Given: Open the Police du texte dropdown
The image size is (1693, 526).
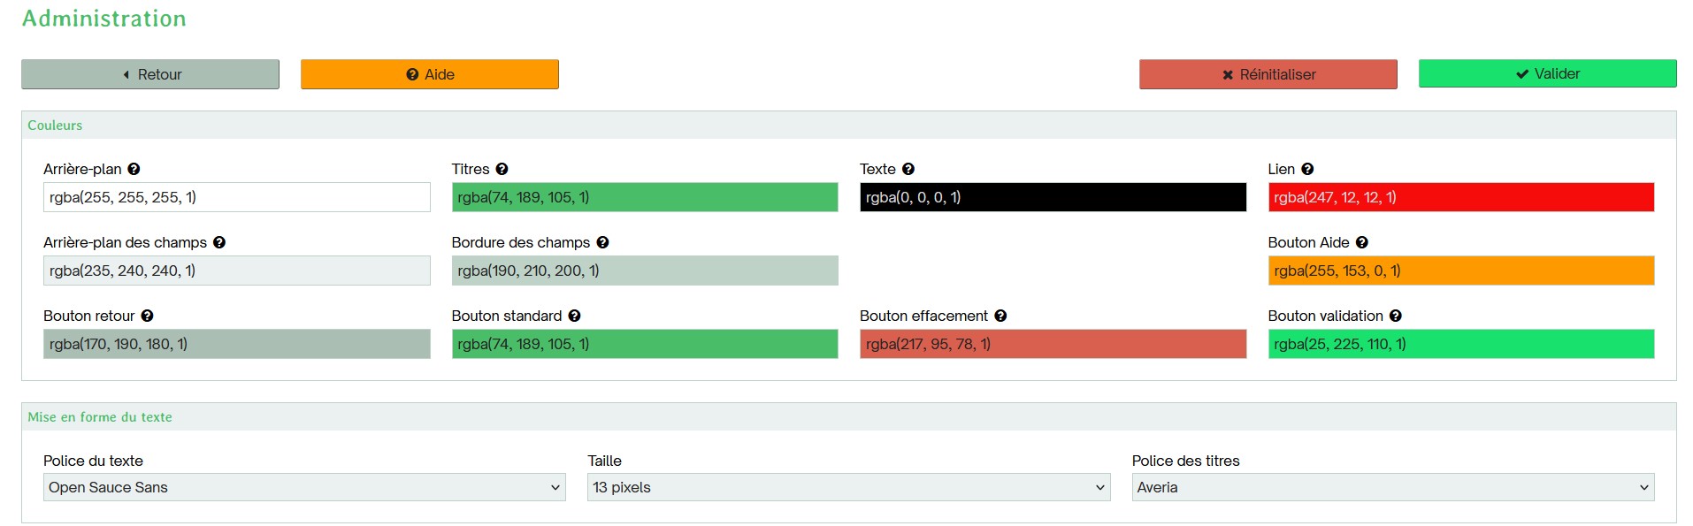Looking at the screenshot, I should click(304, 487).
